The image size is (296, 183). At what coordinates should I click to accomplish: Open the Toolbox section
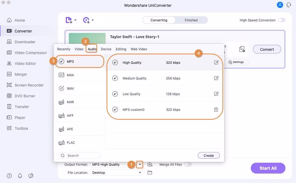17,128
